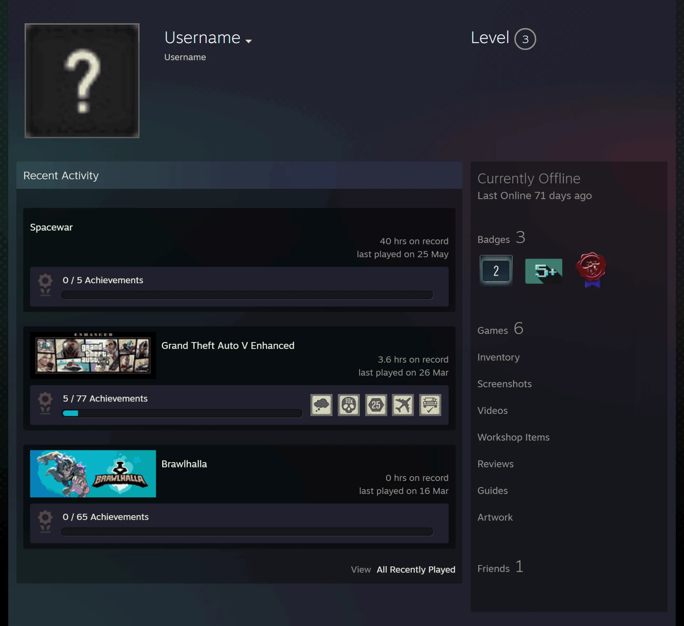Click 'last played on 26 Mar' text
The width and height of the screenshot is (684, 626).
403,372
